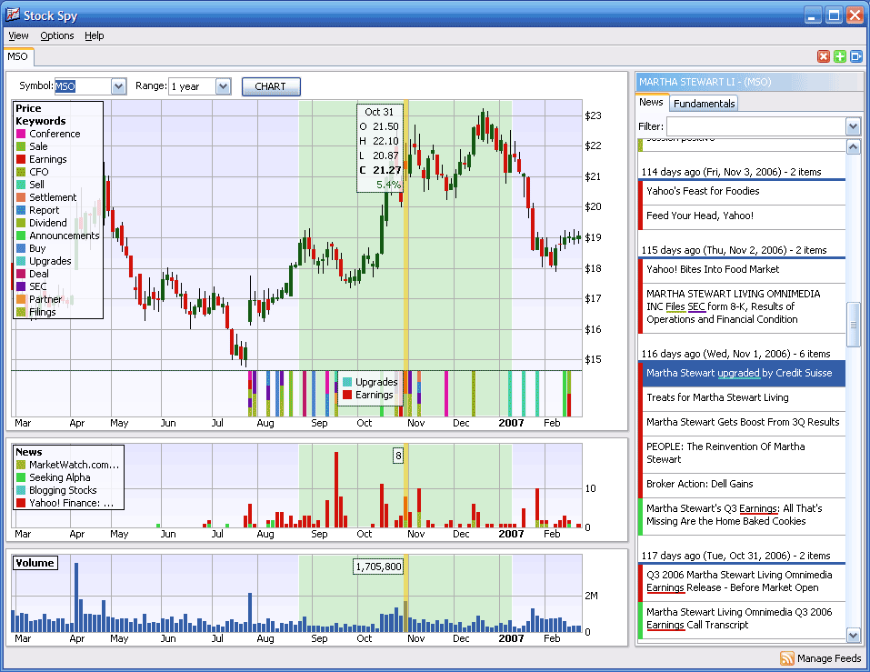The width and height of the screenshot is (870, 672).
Task: Toggle the MarketWatch news source
Action: (x=68, y=464)
